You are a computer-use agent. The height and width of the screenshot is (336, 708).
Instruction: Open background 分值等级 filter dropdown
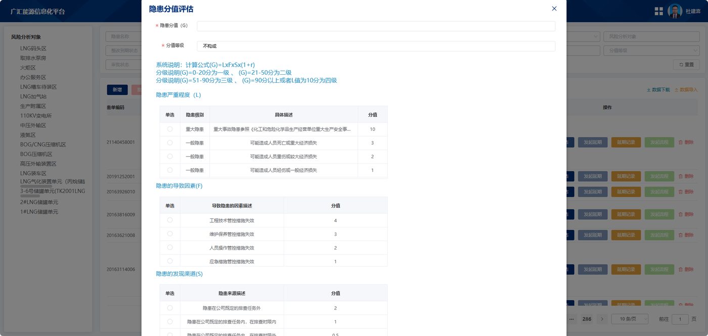point(651,51)
